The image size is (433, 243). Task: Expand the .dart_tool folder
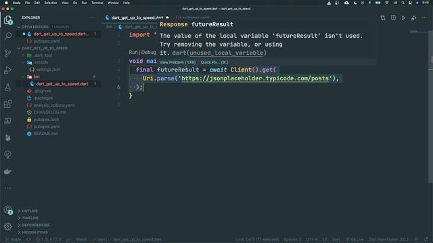(x=43, y=55)
